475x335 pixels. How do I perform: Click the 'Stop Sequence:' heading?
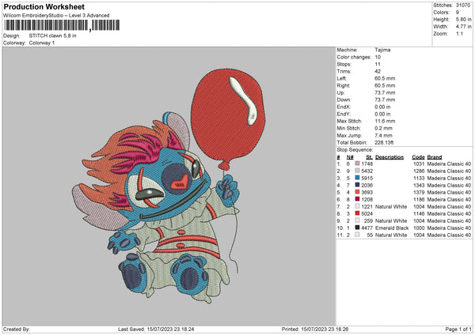(x=355, y=150)
